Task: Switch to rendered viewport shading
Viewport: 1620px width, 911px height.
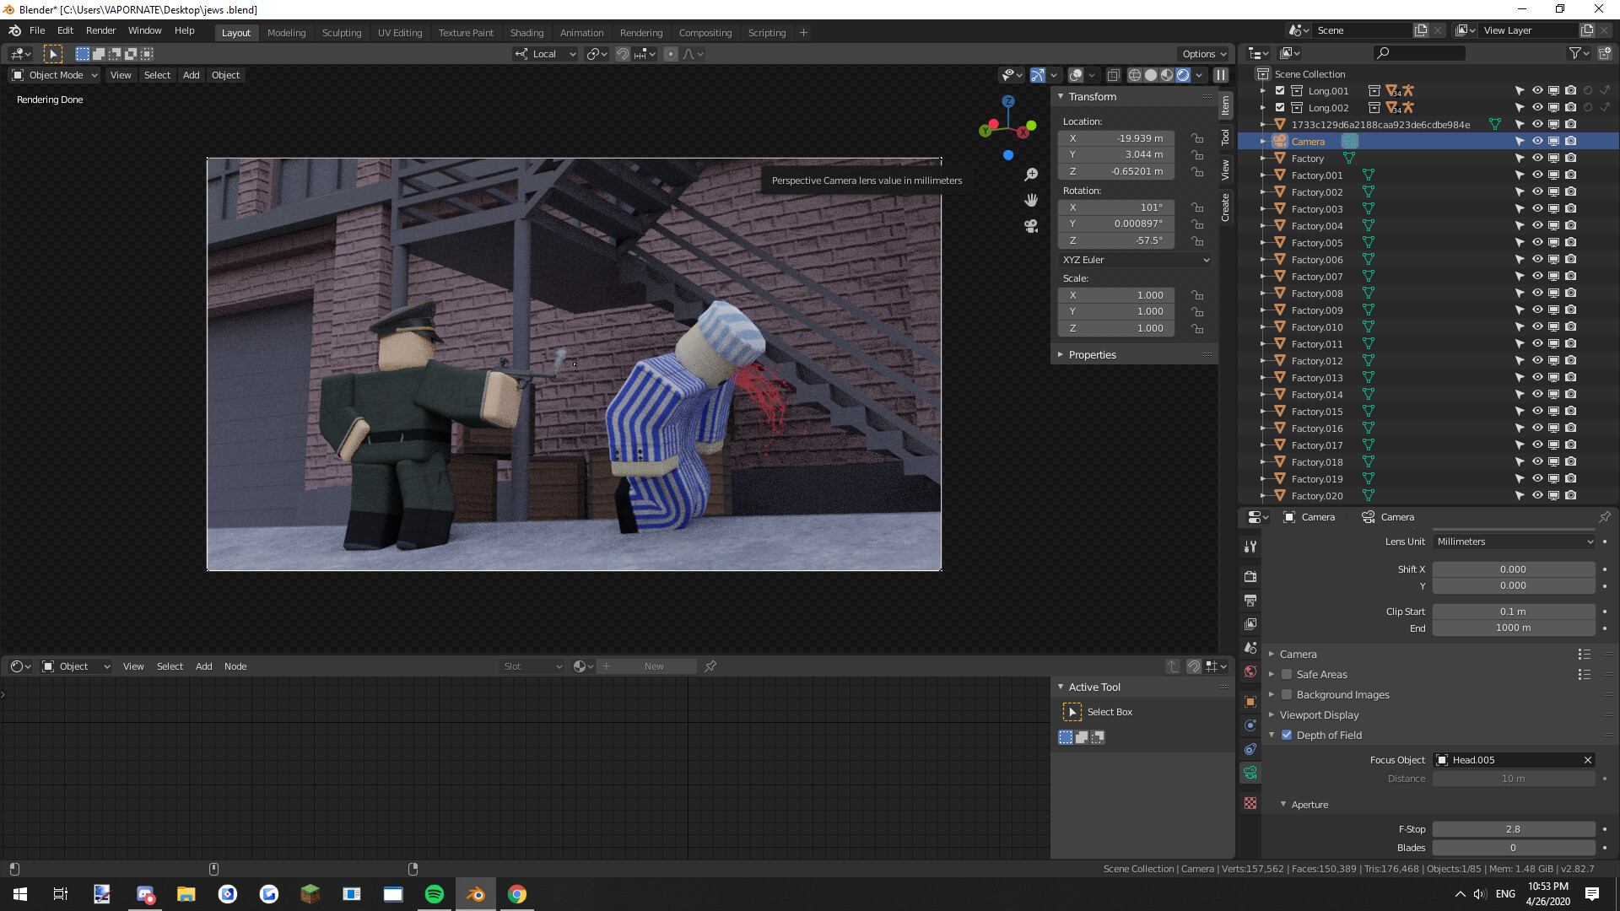Action: point(1183,75)
